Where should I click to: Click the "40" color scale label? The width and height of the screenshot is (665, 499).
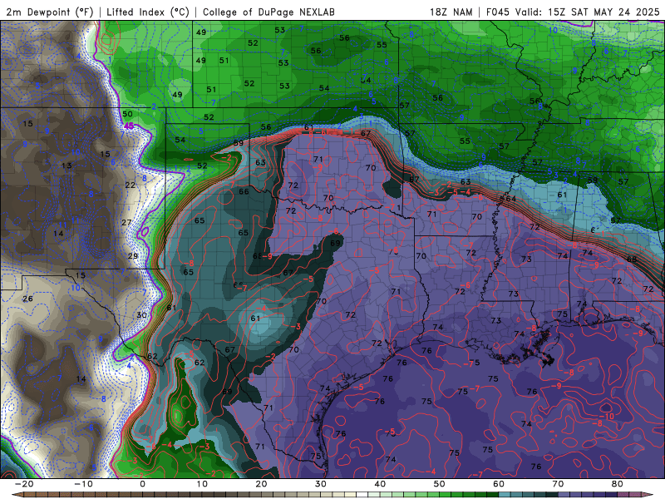(x=380, y=484)
